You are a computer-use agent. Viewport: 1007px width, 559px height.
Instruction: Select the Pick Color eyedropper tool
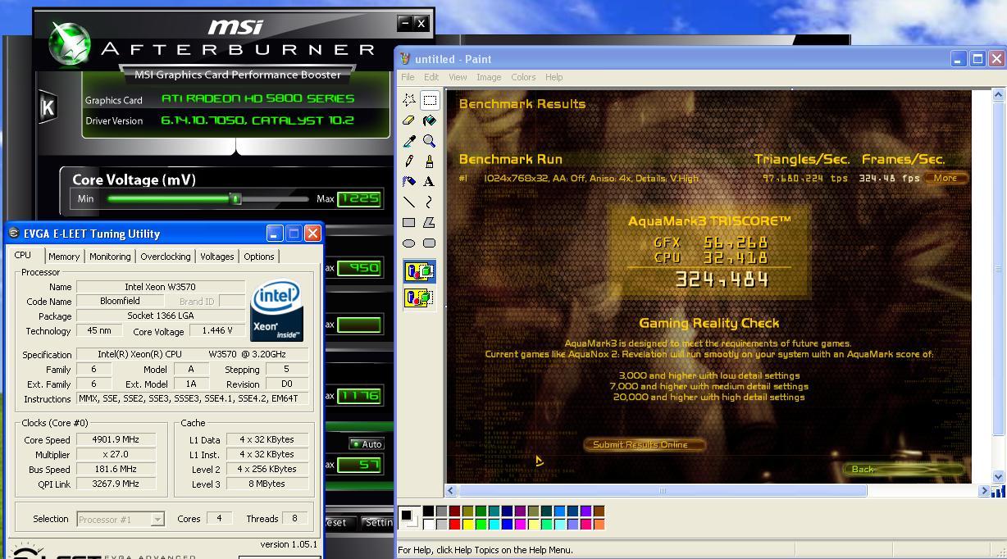click(409, 141)
